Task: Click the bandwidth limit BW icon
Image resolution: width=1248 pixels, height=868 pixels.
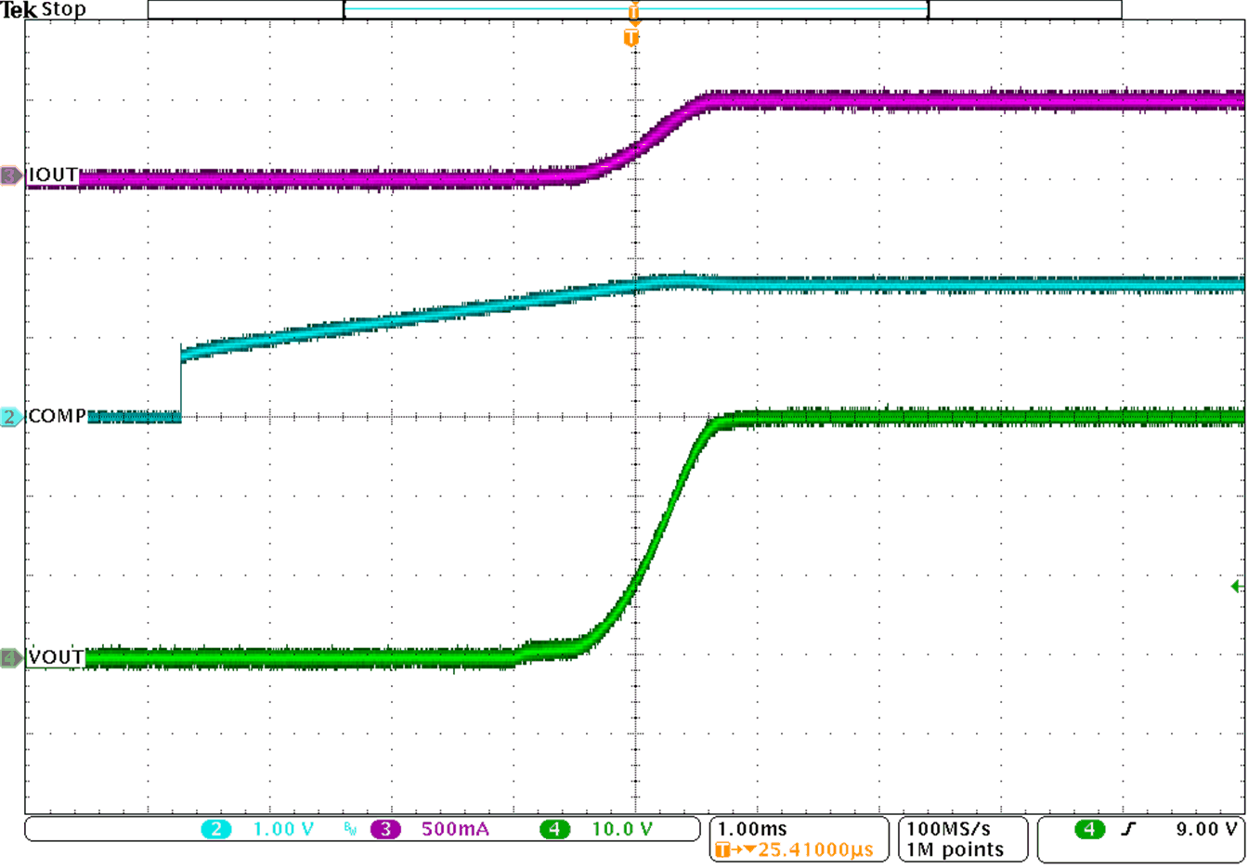Action: (x=350, y=829)
